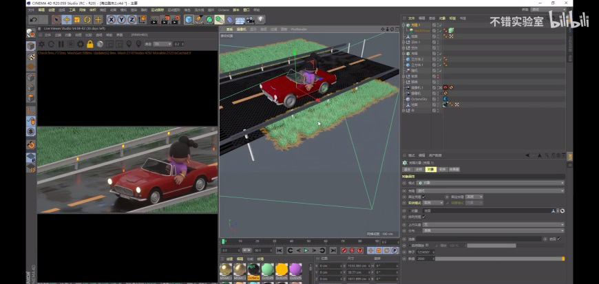The width and height of the screenshot is (599, 284).
Task: Toggle the enable checkmark for Cloner 1 object
Action: click(439, 25)
